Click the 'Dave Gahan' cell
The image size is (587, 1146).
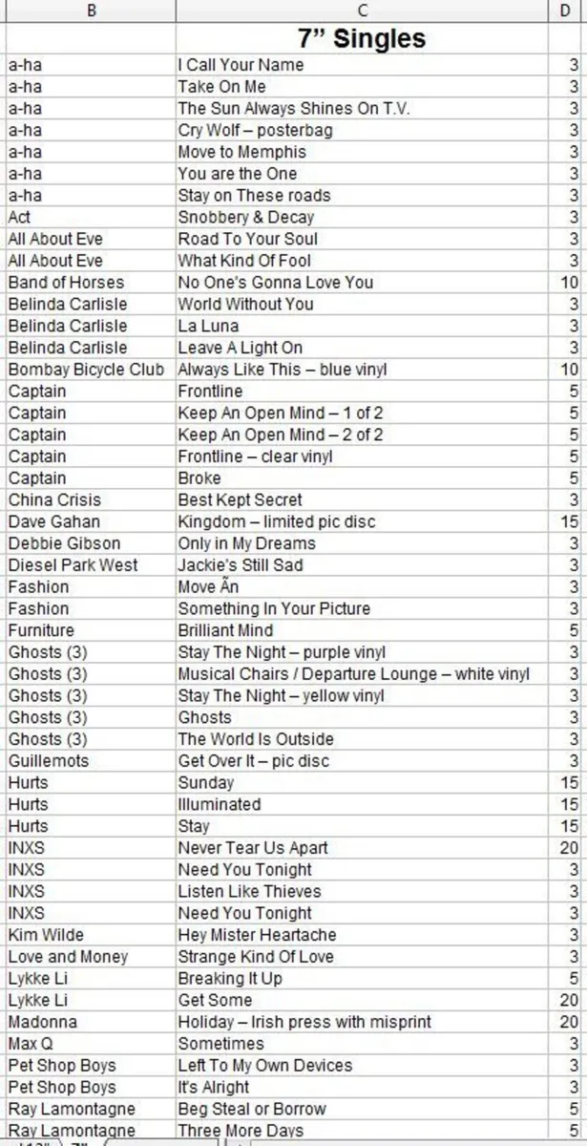91,521
